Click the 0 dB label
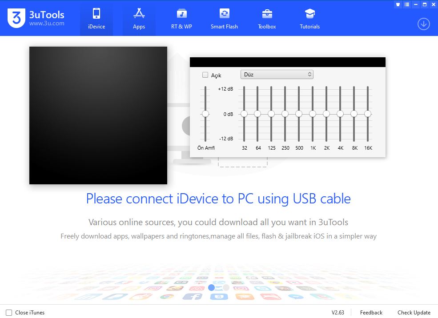Viewport: 438px width, 318px height. point(228,114)
